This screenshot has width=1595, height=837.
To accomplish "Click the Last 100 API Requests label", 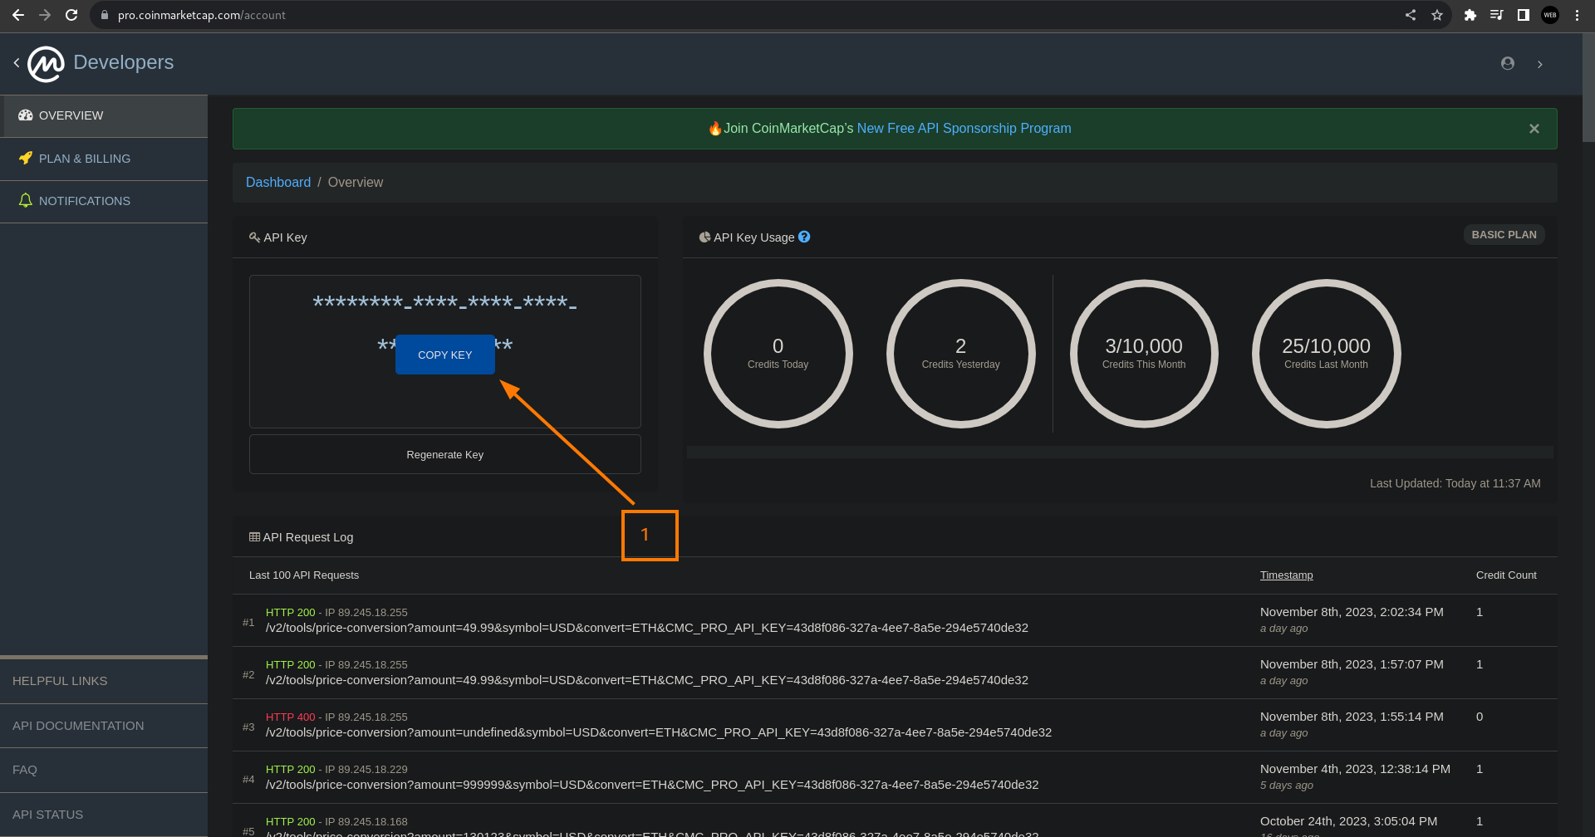I will [x=304, y=575].
